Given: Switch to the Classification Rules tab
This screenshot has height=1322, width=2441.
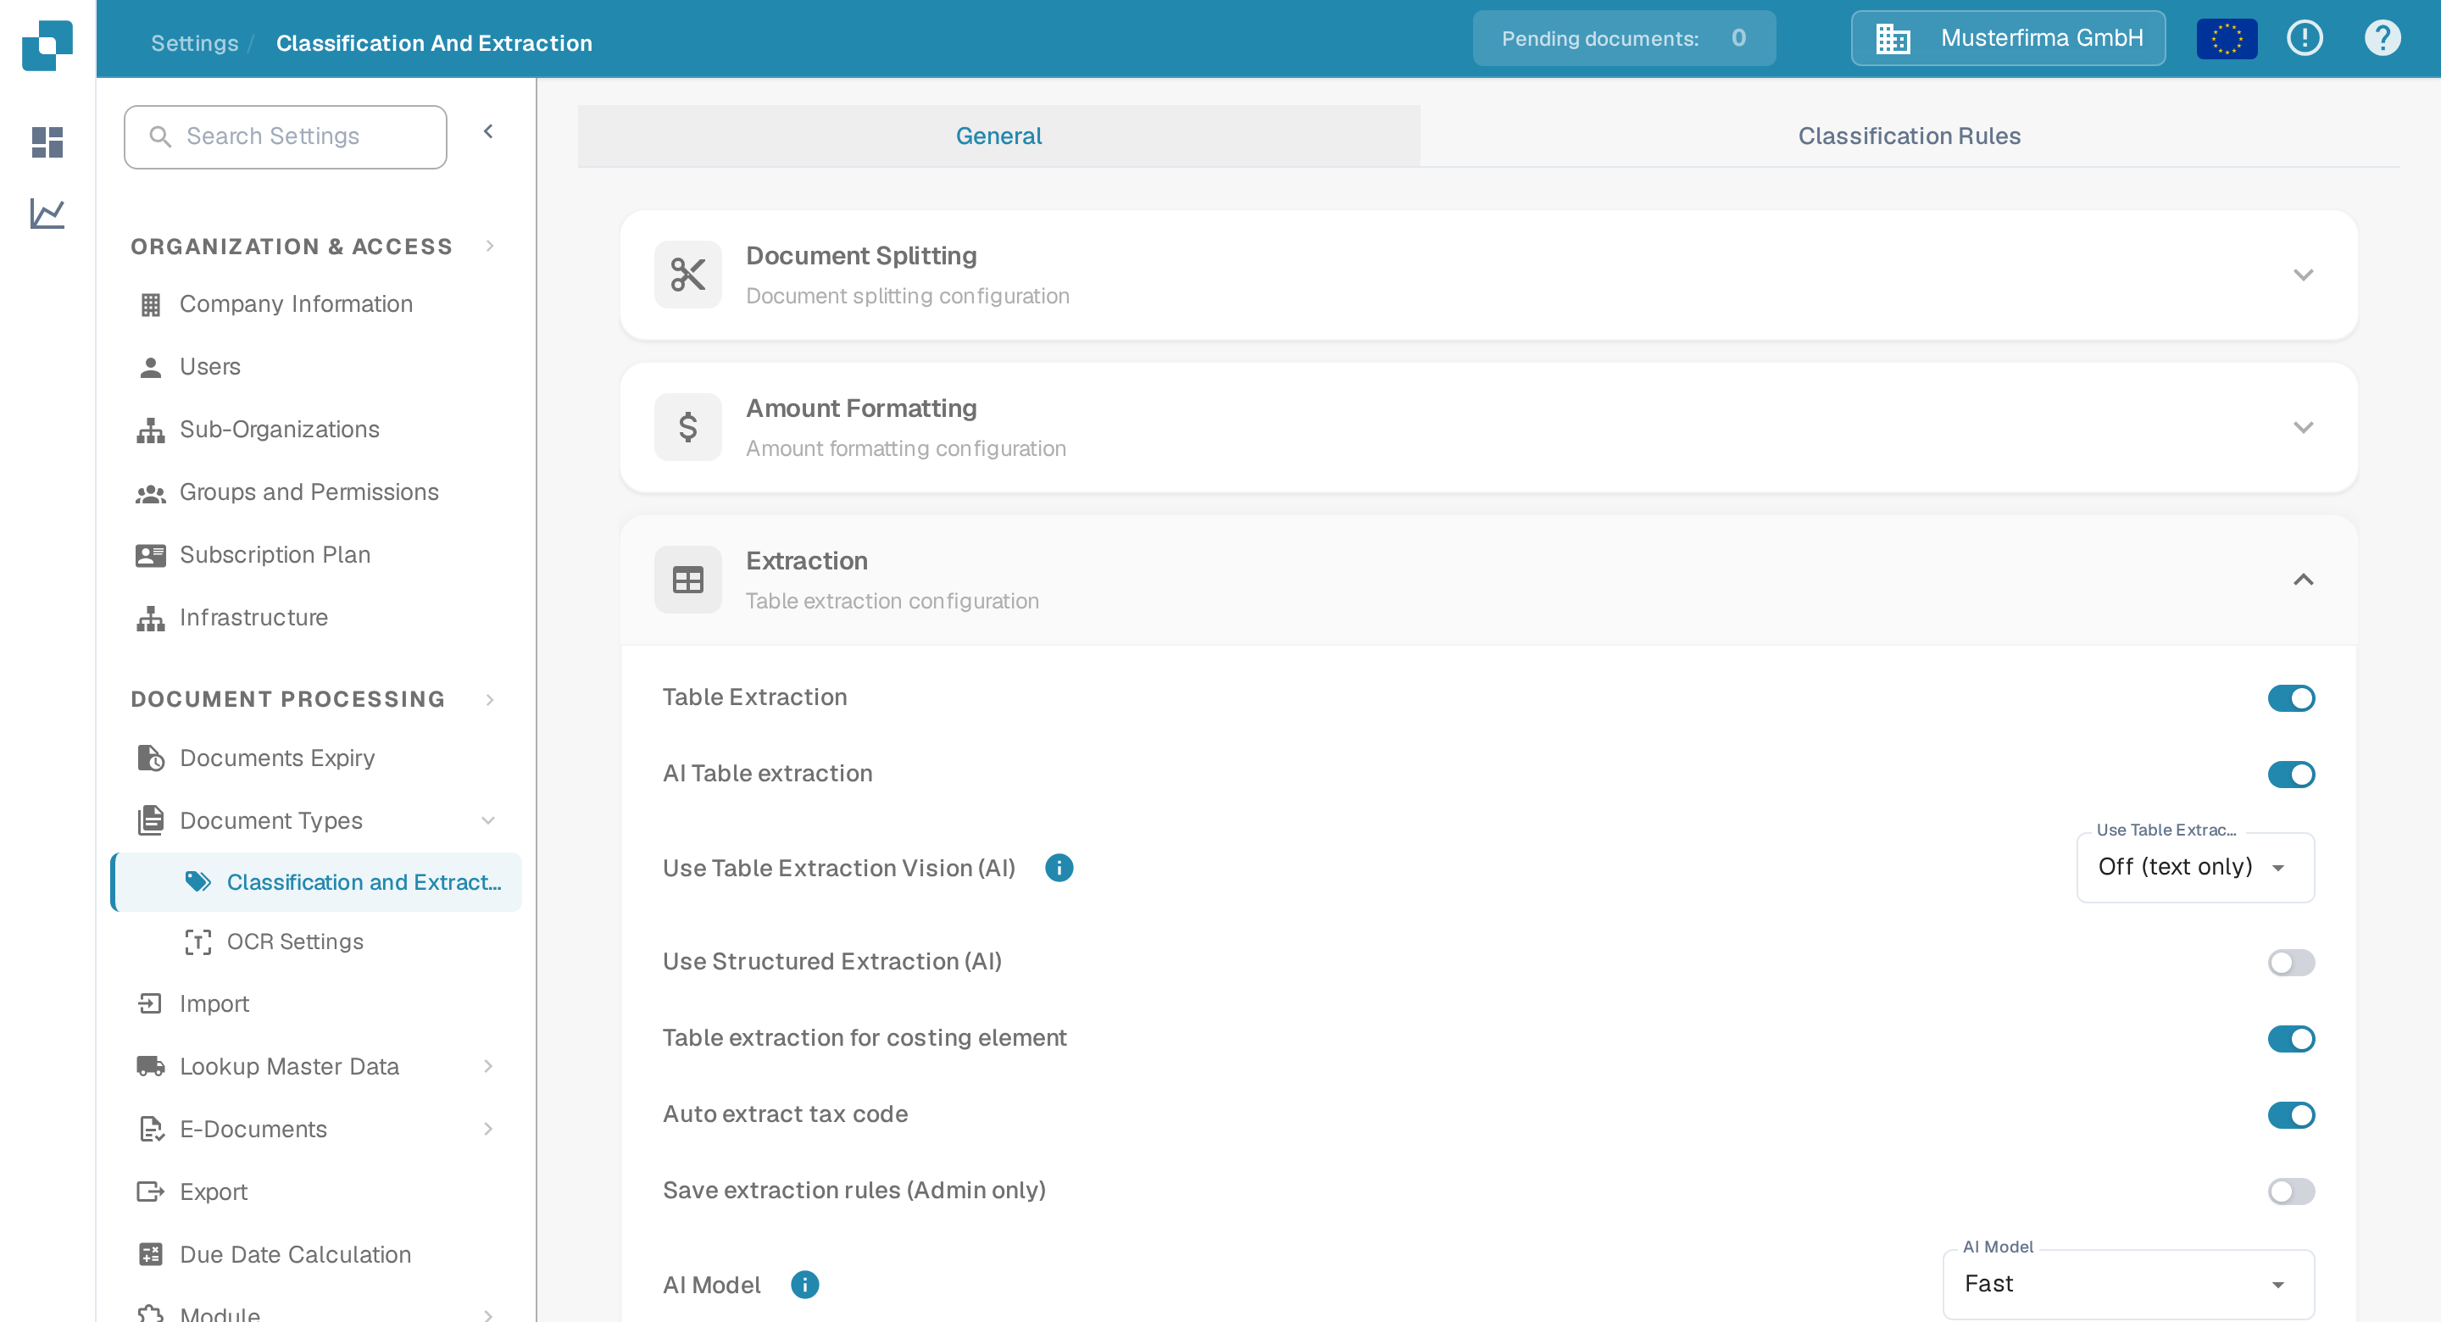Looking at the screenshot, I should point(1909,136).
